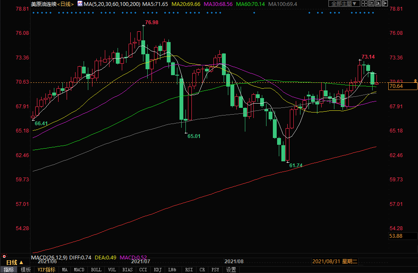Select the CCI indicator
The image size is (418, 273).
pyautogui.click(x=143, y=270)
